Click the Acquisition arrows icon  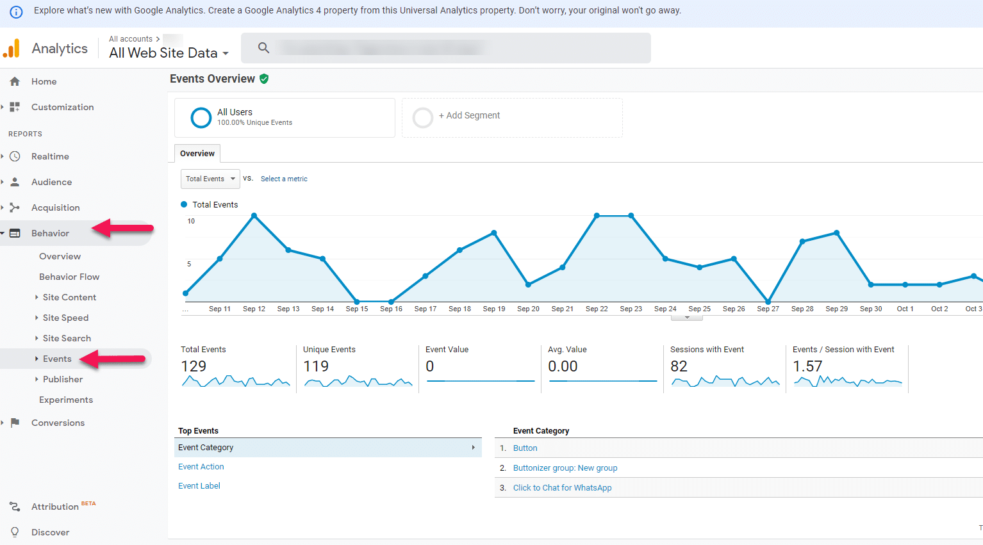(15, 207)
